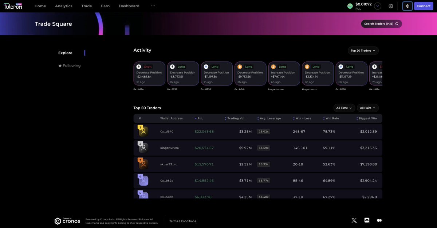The height and width of the screenshot is (228, 437).
Task: Open the X (Twitter) social icon
Action: 354,220
